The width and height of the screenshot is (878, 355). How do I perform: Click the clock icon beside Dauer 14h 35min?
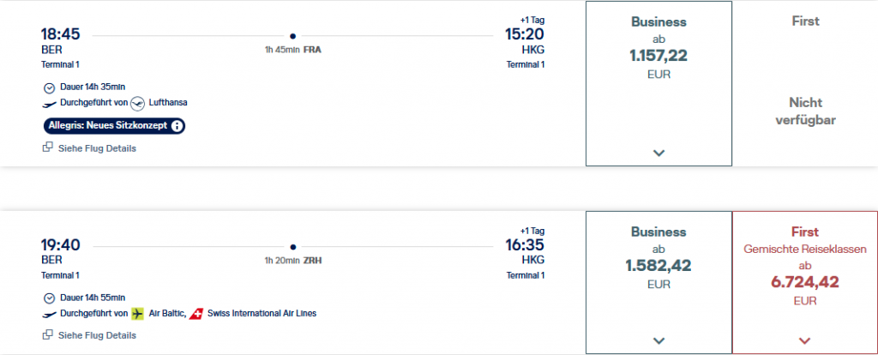49,87
